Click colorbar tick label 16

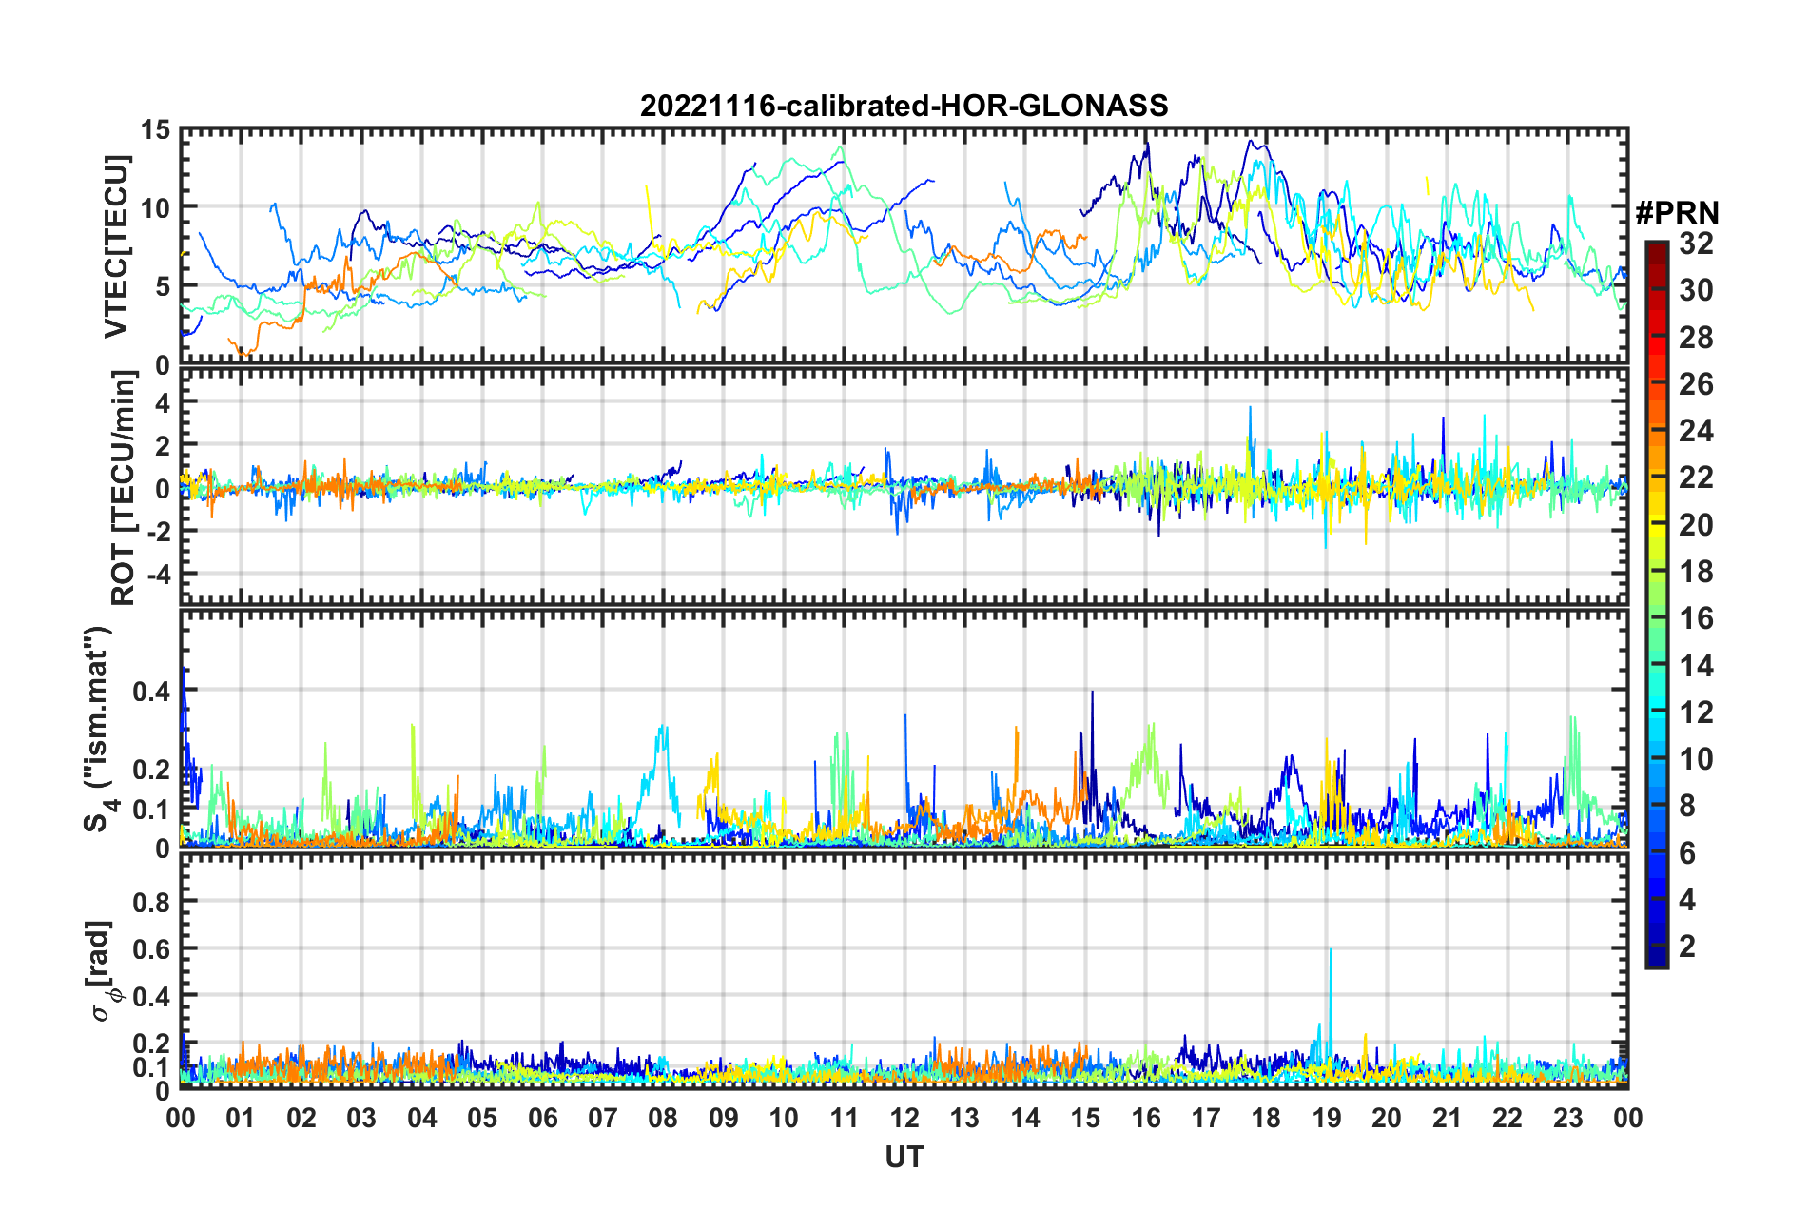click(x=1696, y=618)
